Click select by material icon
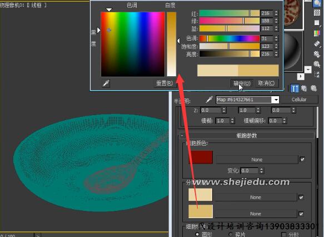Viewport: 324px width, 237px height. coord(317,65)
